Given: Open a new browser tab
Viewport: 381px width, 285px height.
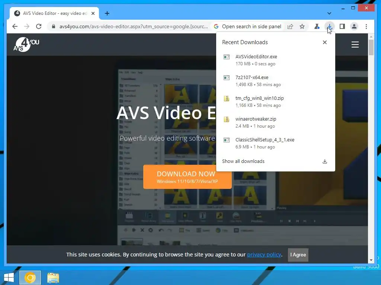Looking at the screenshot, I should (x=107, y=13).
